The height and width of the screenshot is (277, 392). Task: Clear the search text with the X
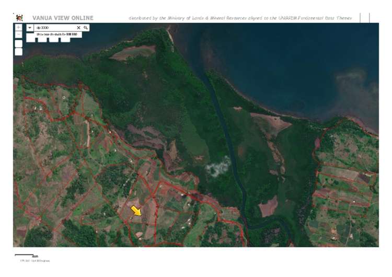(x=78, y=28)
